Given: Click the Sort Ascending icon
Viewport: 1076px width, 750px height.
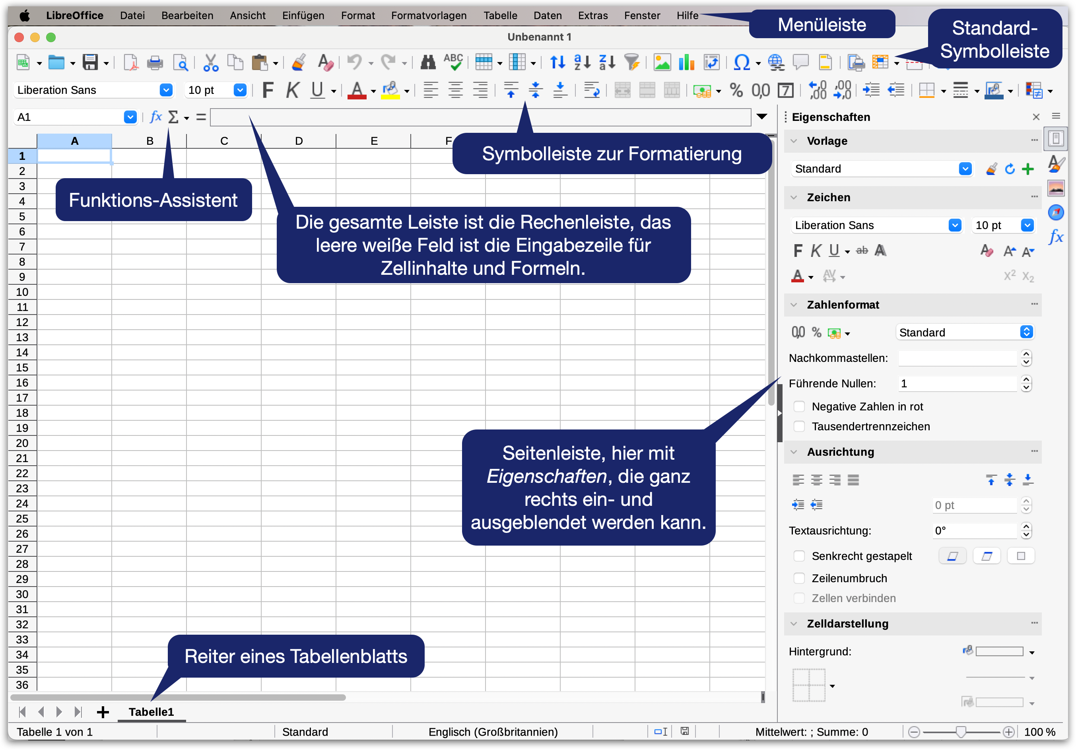Looking at the screenshot, I should coord(582,62).
